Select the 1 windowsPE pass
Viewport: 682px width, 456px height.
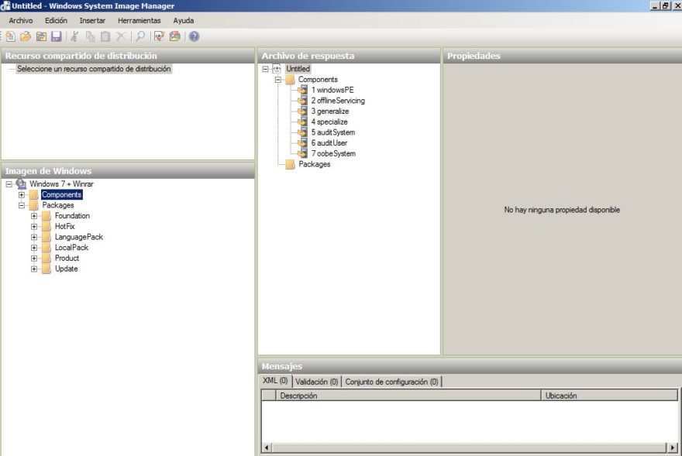332,90
